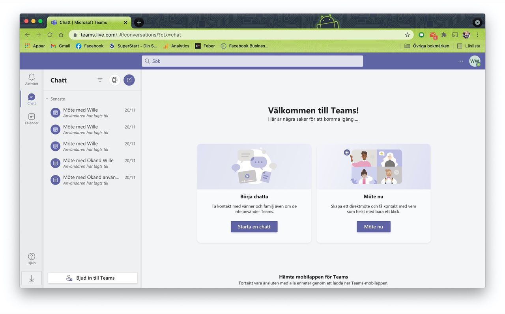The width and height of the screenshot is (505, 314).
Task: Start a meeting with the video camera icon
Action: tap(115, 80)
